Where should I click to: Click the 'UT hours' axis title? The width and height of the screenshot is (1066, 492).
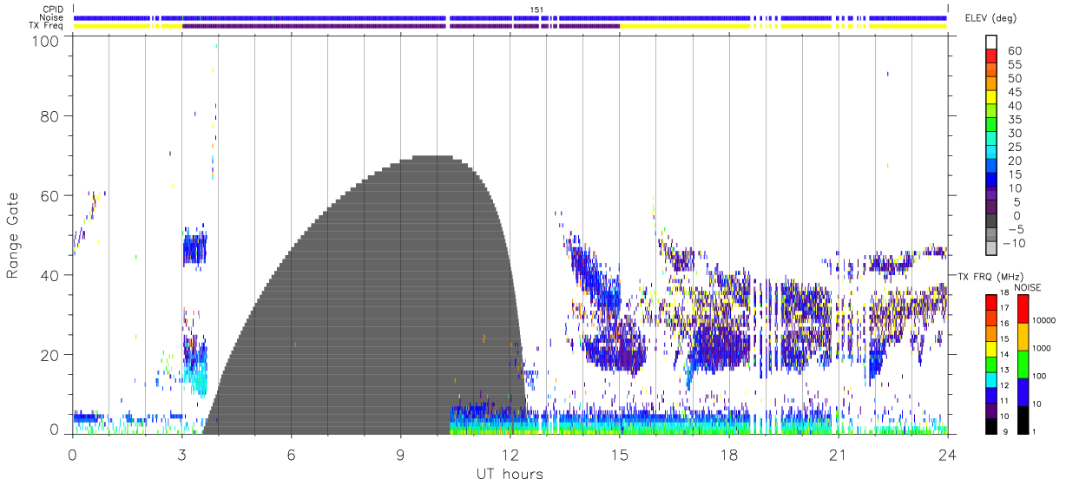click(x=510, y=474)
